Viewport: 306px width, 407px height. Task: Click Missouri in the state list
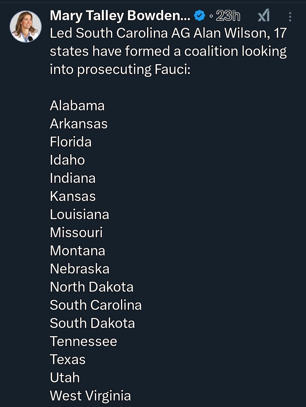76,233
